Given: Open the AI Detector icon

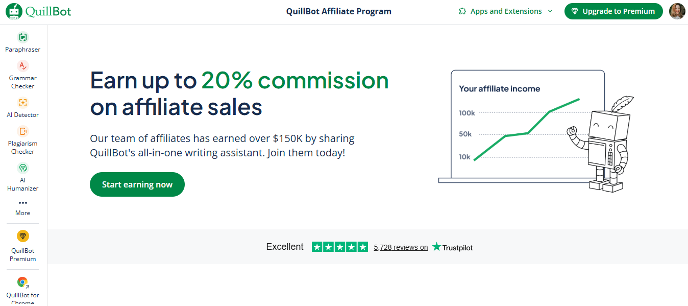Looking at the screenshot, I should tap(23, 103).
